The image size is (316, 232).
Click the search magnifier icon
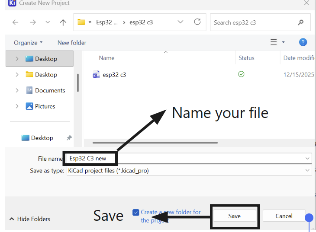click(x=301, y=22)
